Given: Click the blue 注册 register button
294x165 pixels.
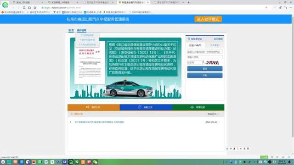Looking at the screenshot, I should pyautogui.click(x=205, y=75).
